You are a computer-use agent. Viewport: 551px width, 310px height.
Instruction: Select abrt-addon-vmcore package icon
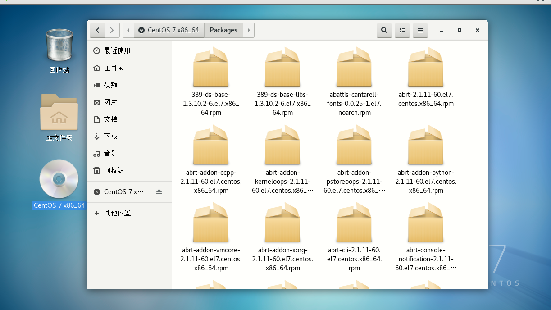(x=211, y=222)
